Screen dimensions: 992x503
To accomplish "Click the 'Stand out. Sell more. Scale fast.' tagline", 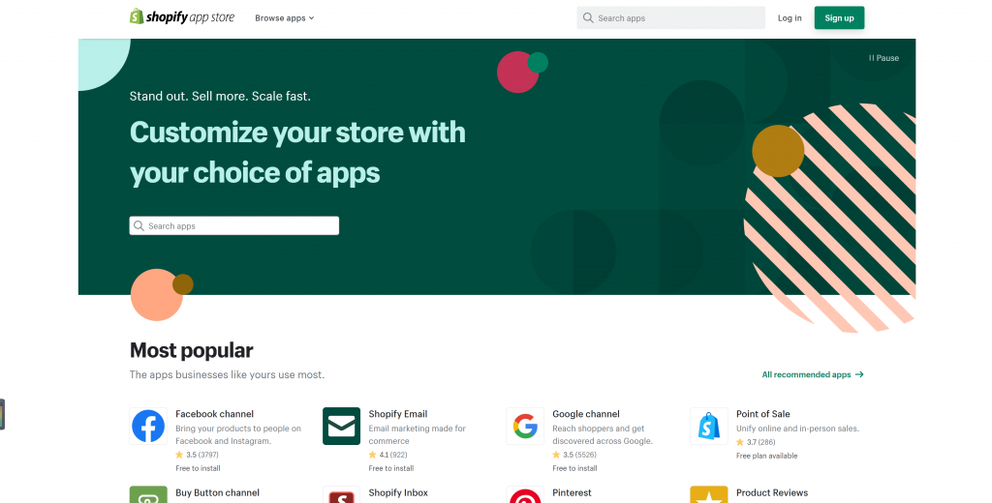I will pyautogui.click(x=220, y=96).
